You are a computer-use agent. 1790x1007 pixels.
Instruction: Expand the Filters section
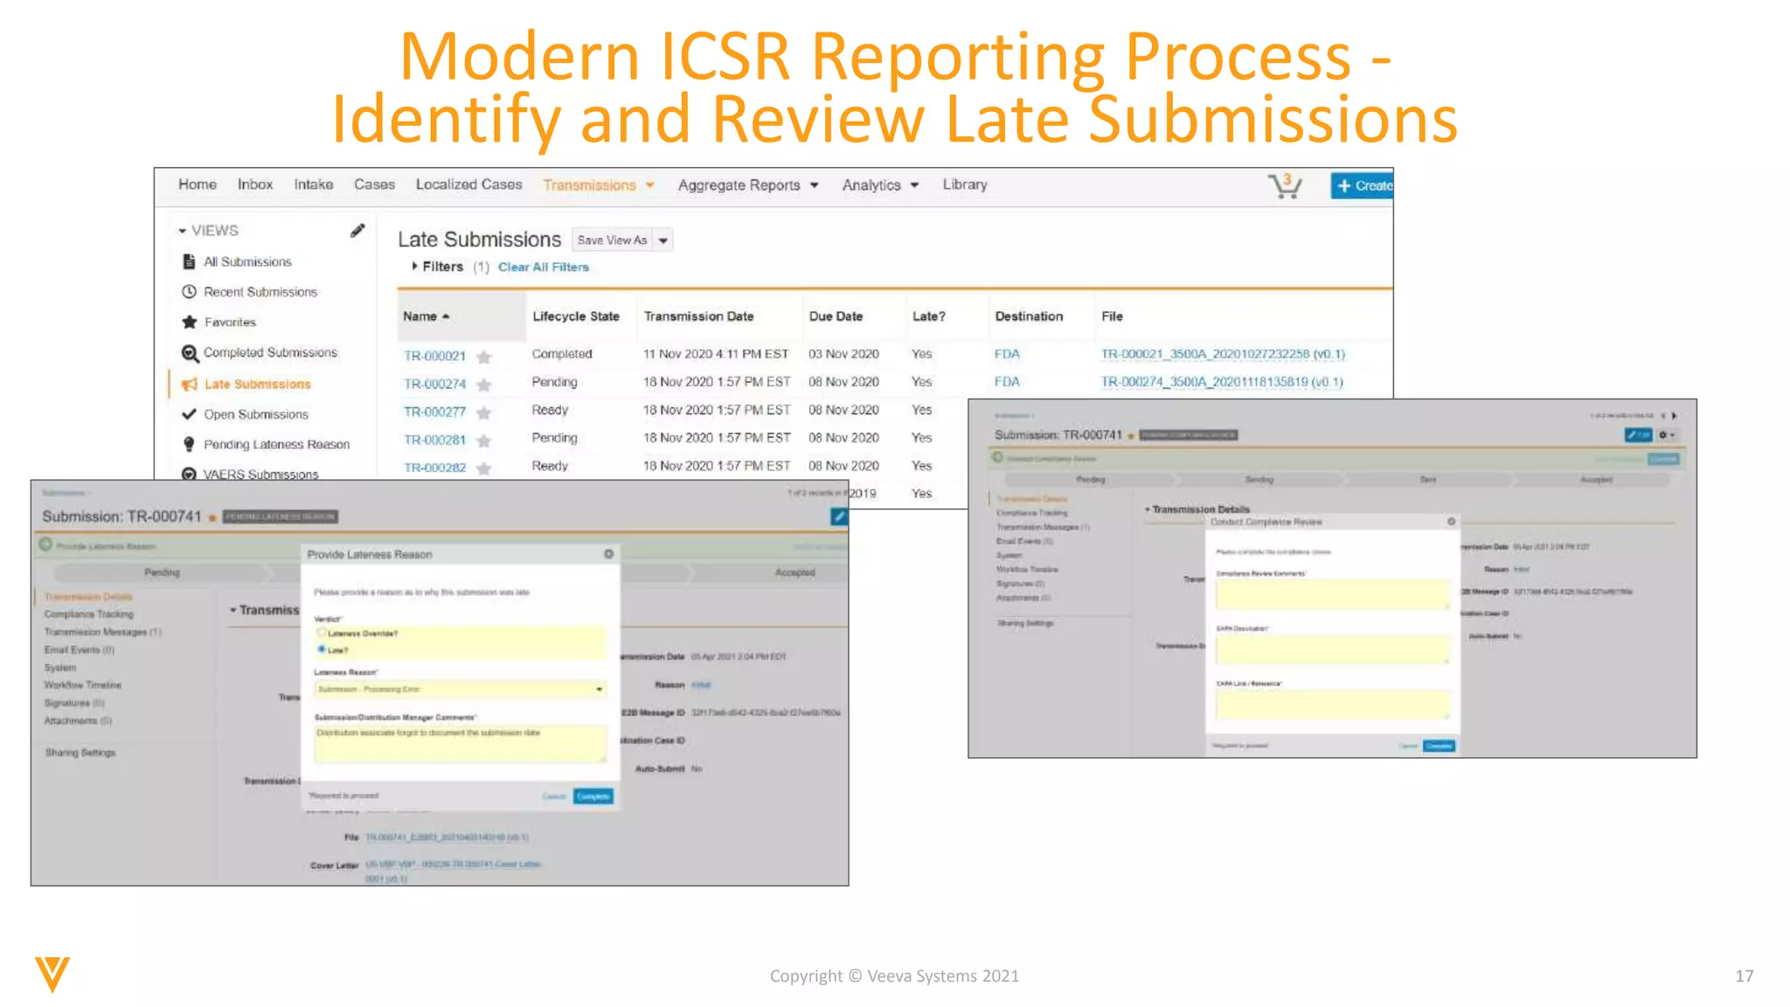[x=414, y=267]
